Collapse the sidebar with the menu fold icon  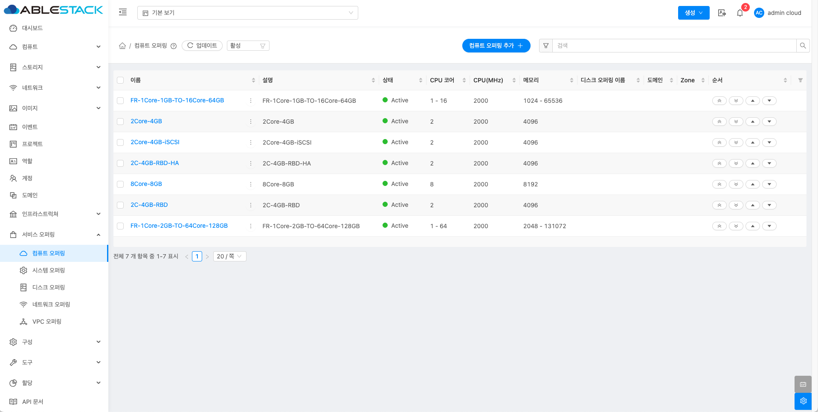(123, 12)
